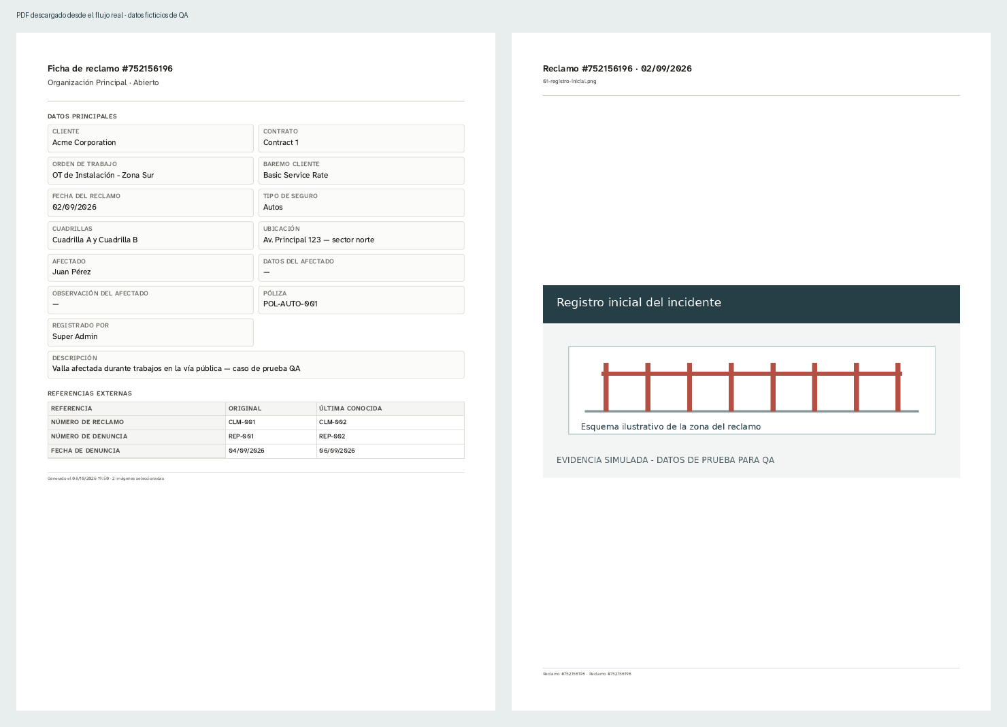Viewport: 1007px width, 727px height.
Task: Click the 'PDF descargado desde el flujo real' note
Action: click(102, 15)
